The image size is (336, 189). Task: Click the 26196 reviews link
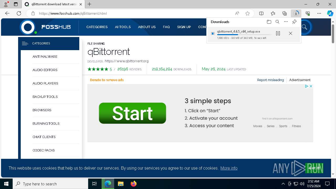coord(129,69)
